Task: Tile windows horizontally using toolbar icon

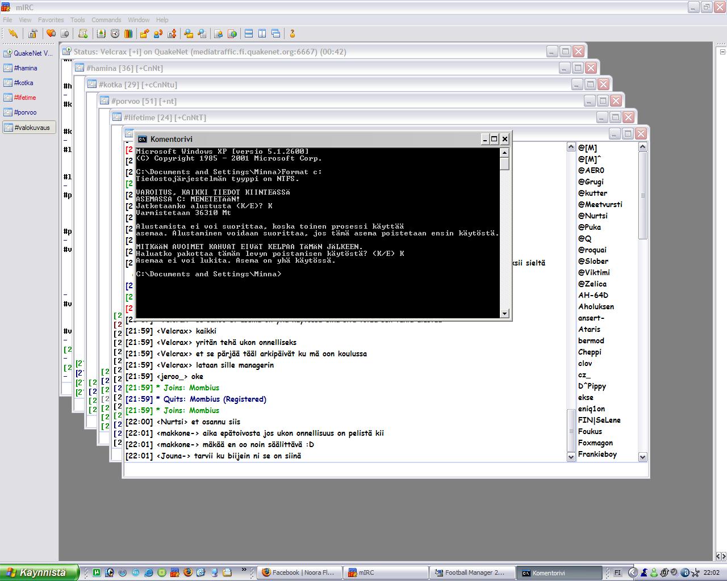Action: (x=249, y=33)
